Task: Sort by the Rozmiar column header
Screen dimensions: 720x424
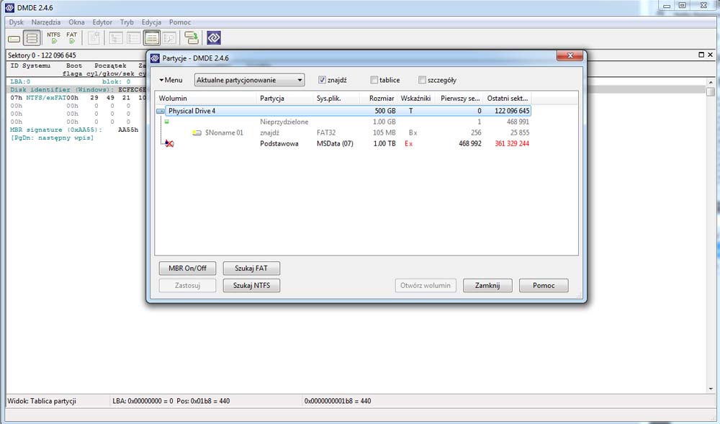Action: (378, 98)
